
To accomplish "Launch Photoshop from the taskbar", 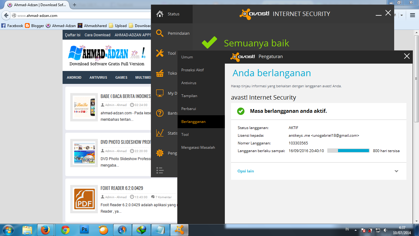I will coord(84,230).
